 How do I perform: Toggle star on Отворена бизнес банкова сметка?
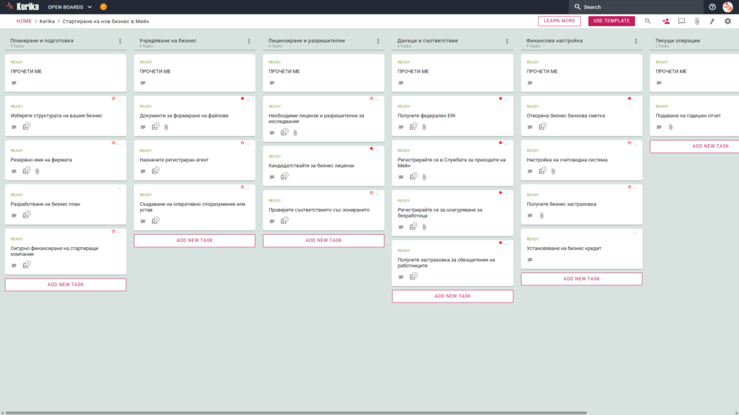tap(629, 98)
